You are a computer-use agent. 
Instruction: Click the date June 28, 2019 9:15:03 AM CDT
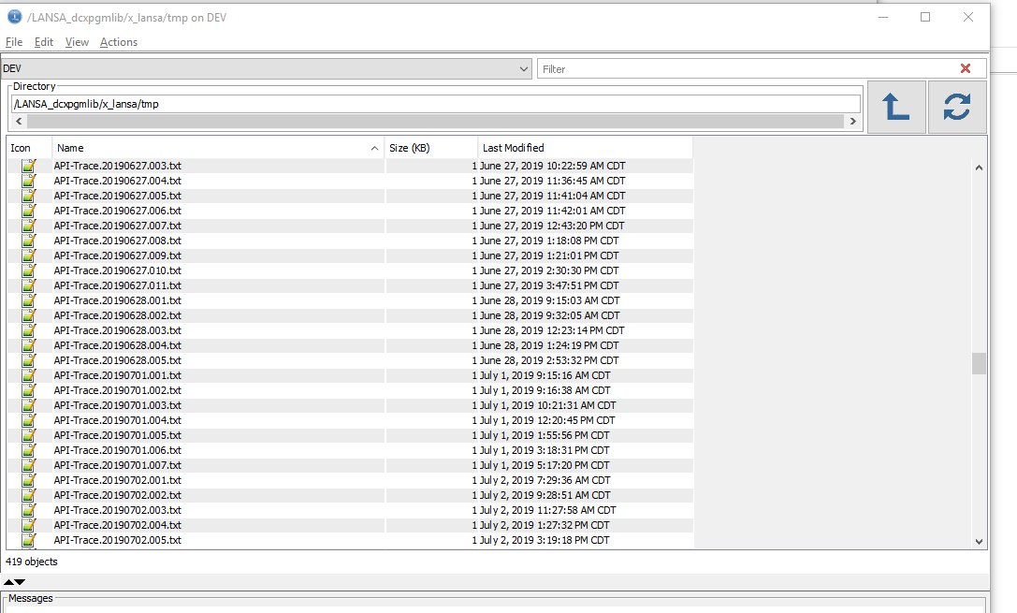[x=550, y=300]
